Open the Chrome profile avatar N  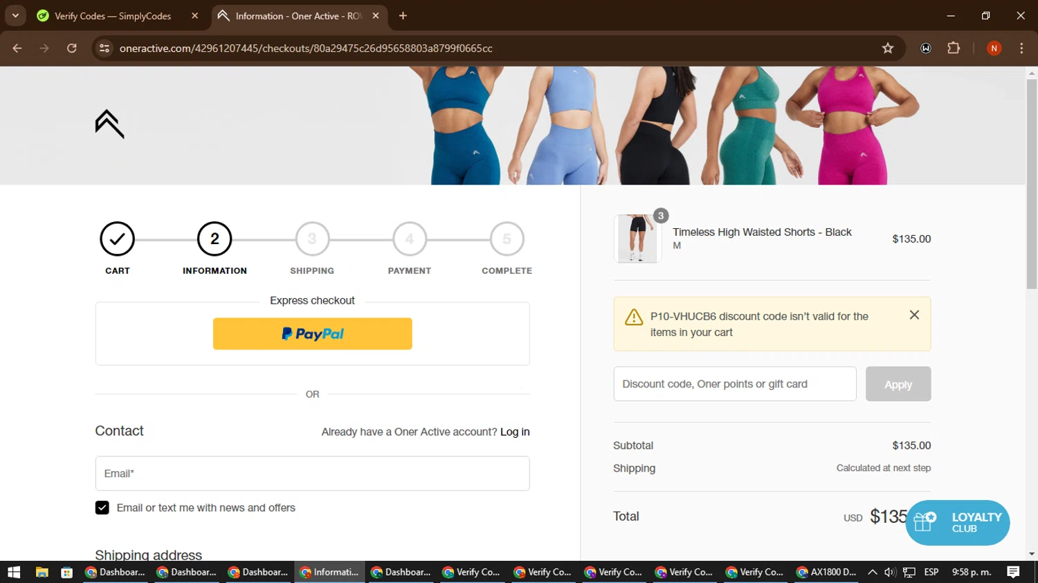point(994,48)
